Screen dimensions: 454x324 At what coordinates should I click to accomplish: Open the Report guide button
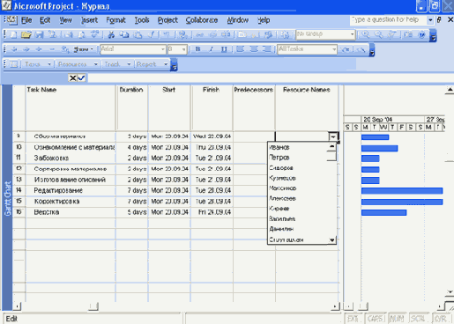152,64
